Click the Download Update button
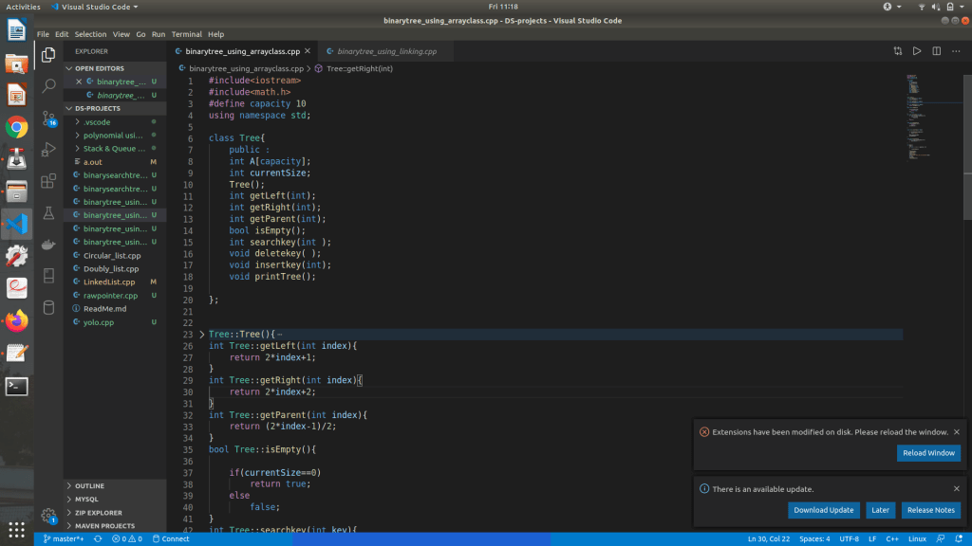This screenshot has width=972, height=546. [x=823, y=510]
